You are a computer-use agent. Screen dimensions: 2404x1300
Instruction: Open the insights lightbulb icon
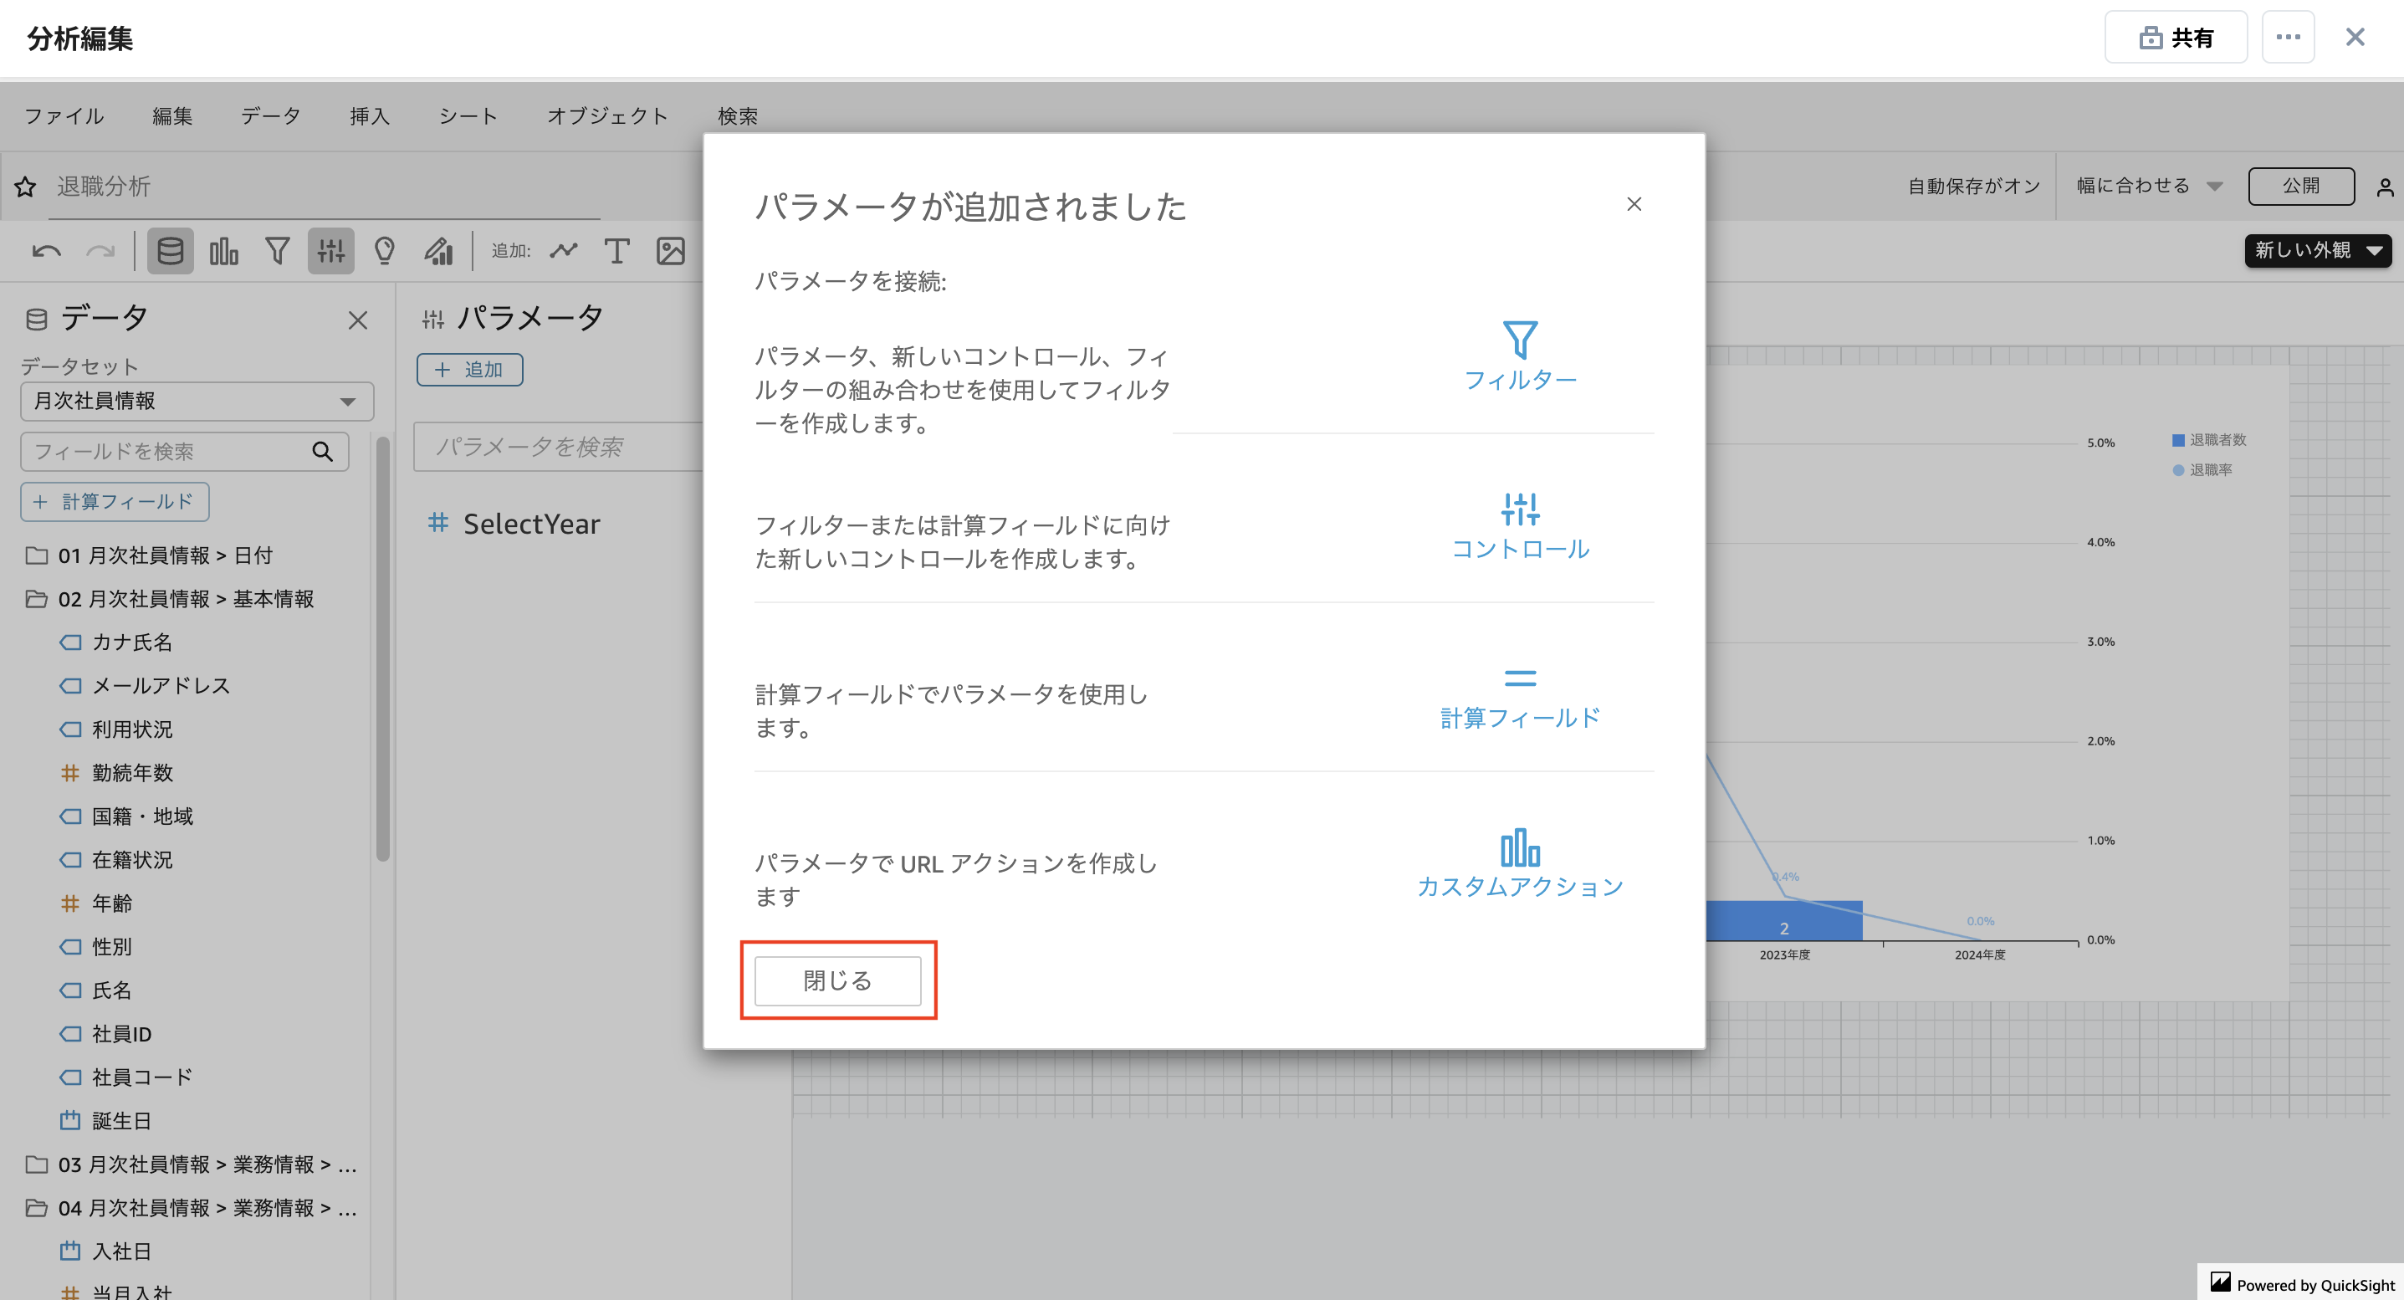coord(385,251)
